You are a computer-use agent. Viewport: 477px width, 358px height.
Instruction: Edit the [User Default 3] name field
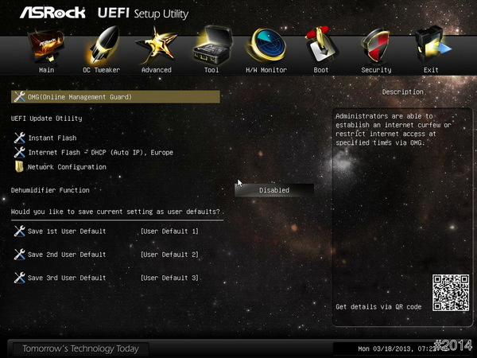pos(169,278)
